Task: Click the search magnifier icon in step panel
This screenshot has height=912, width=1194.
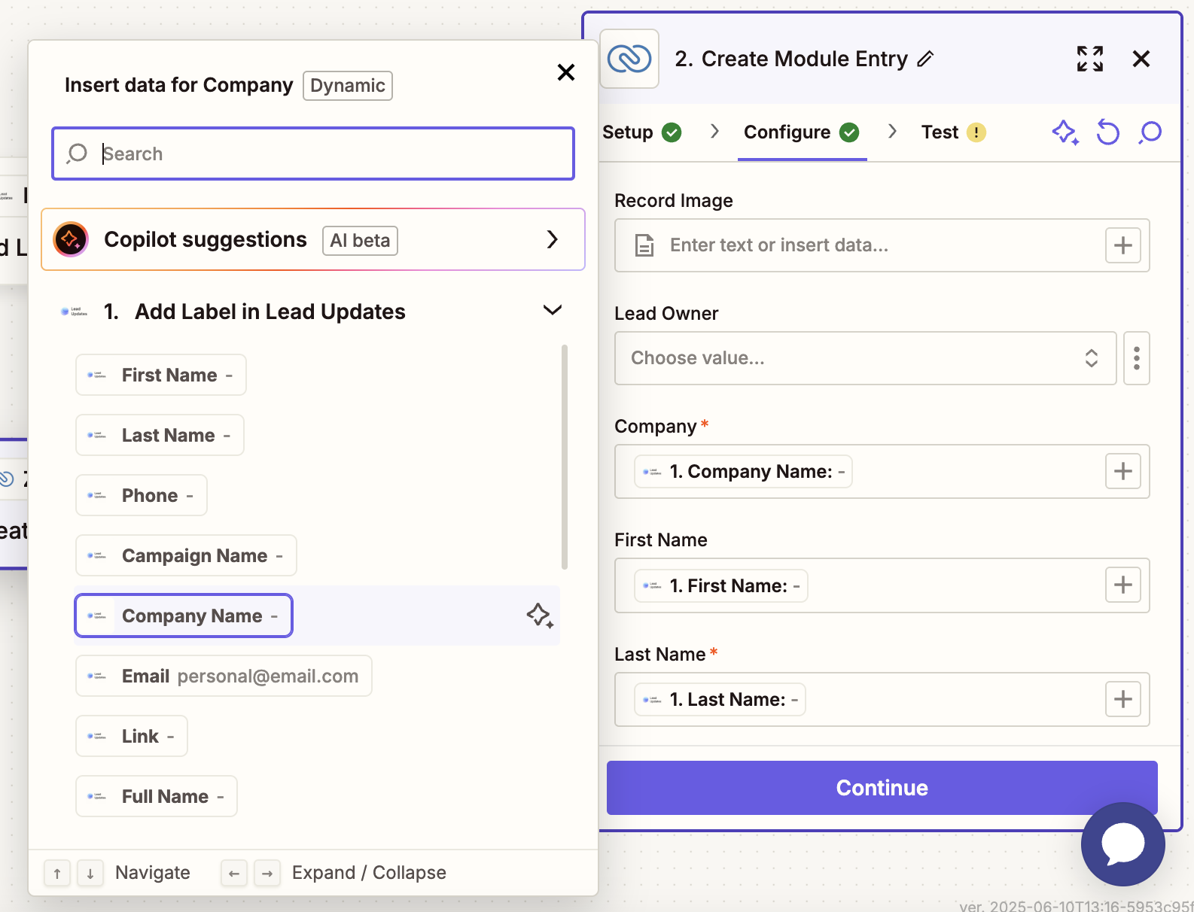Action: tap(1150, 132)
